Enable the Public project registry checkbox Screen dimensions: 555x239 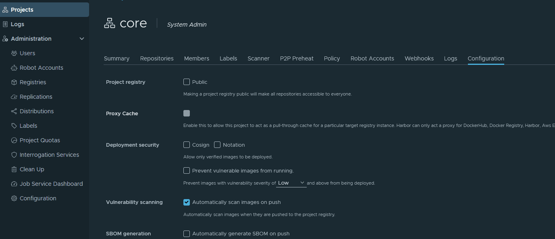187,82
